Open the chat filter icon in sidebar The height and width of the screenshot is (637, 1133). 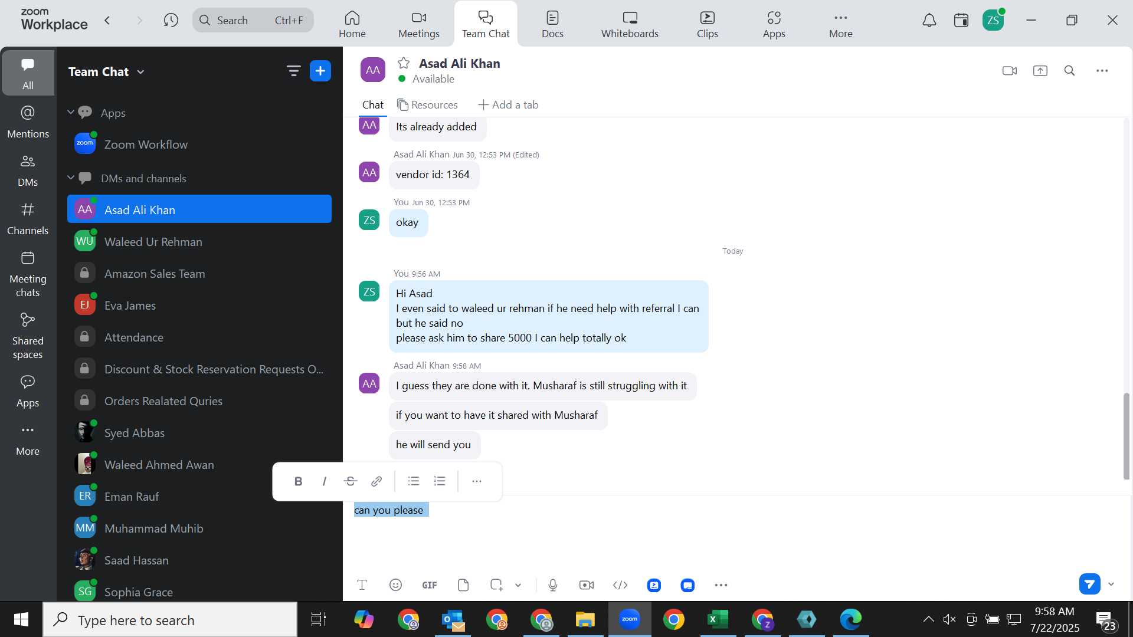(293, 71)
